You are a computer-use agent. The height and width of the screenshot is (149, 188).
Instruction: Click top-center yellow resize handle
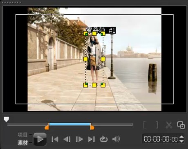coord(94,34)
